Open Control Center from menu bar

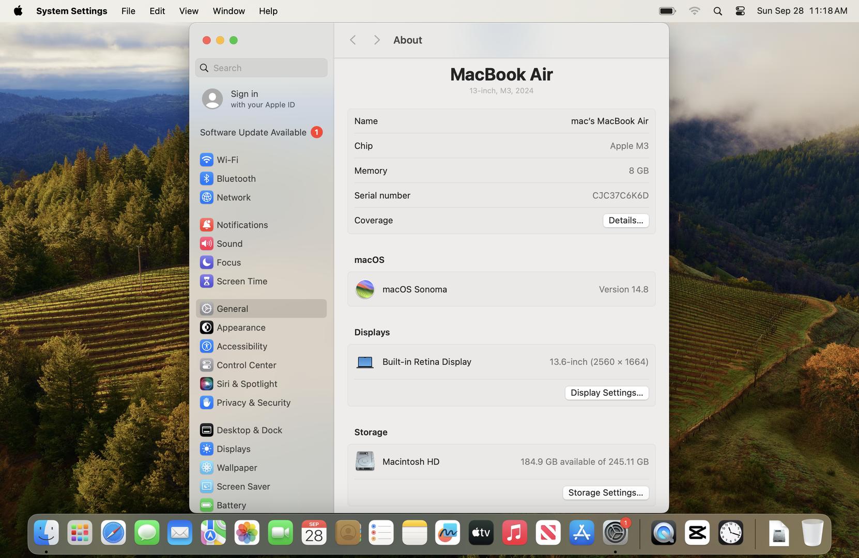pyautogui.click(x=740, y=11)
